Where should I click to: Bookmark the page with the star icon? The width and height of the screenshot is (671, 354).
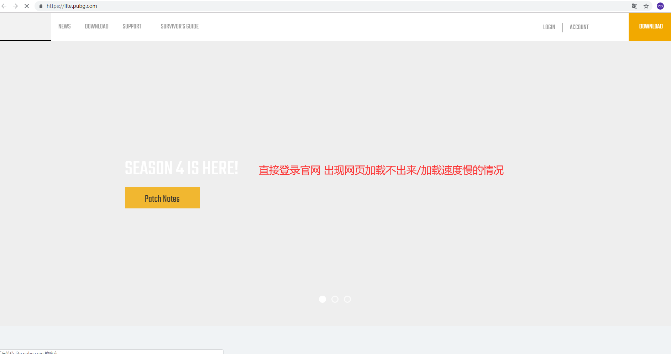coord(646,6)
